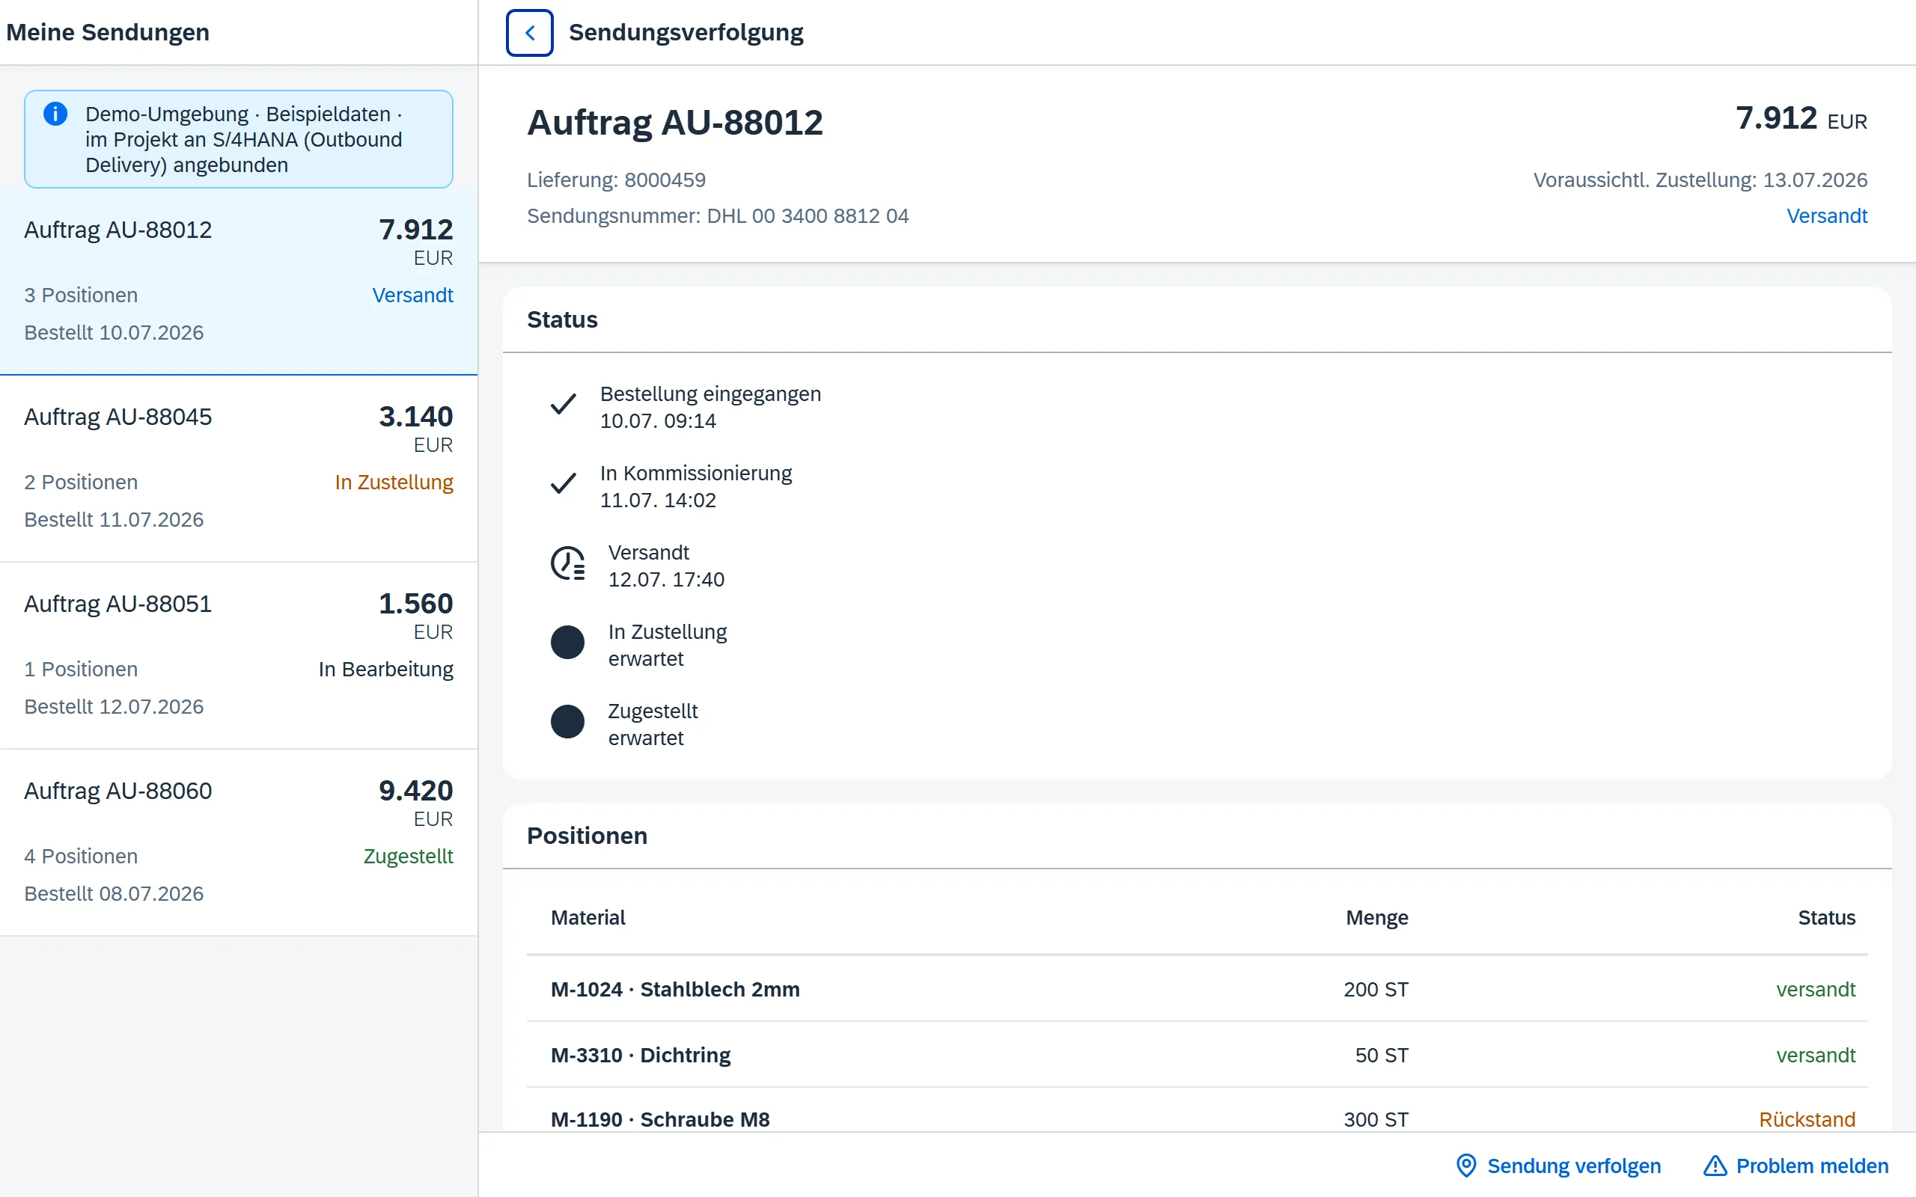Click the dot icon for Zugestellt step
The image size is (1916, 1197).
tap(567, 722)
